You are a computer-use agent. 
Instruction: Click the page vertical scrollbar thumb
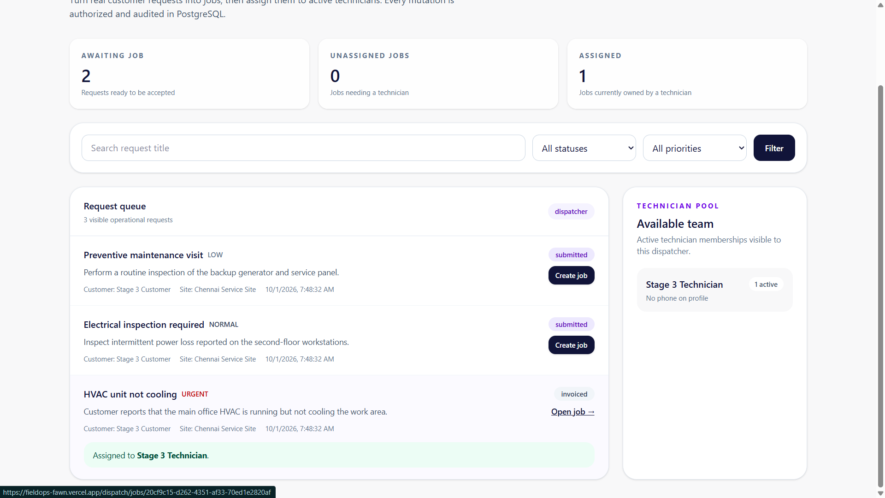(880, 286)
